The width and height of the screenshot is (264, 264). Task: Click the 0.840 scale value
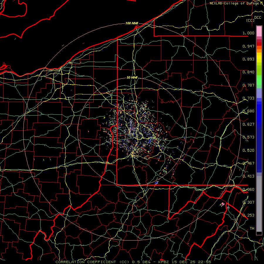click(x=248, y=72)
